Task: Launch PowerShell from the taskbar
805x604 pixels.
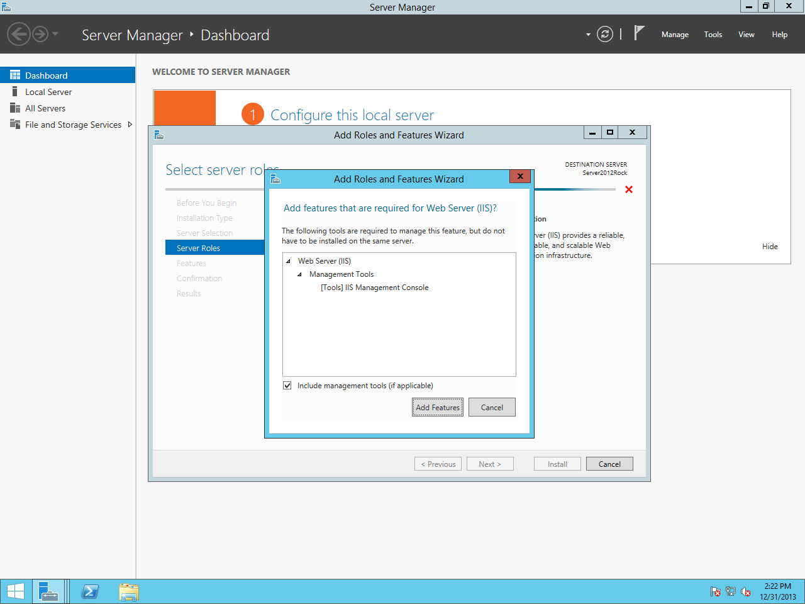Action: click(x=90, y=591)
